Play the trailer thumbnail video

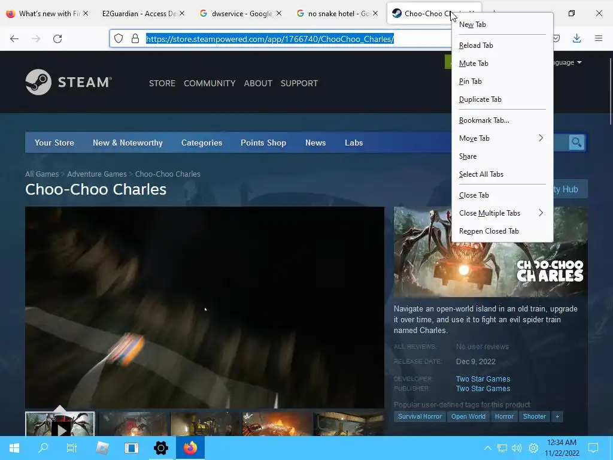(x=60, y=423)
